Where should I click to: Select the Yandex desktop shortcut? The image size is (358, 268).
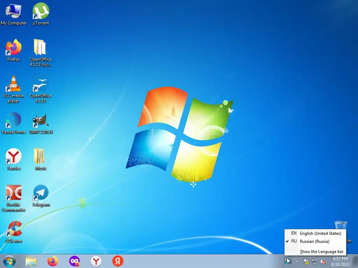click(x=14, y=159)
